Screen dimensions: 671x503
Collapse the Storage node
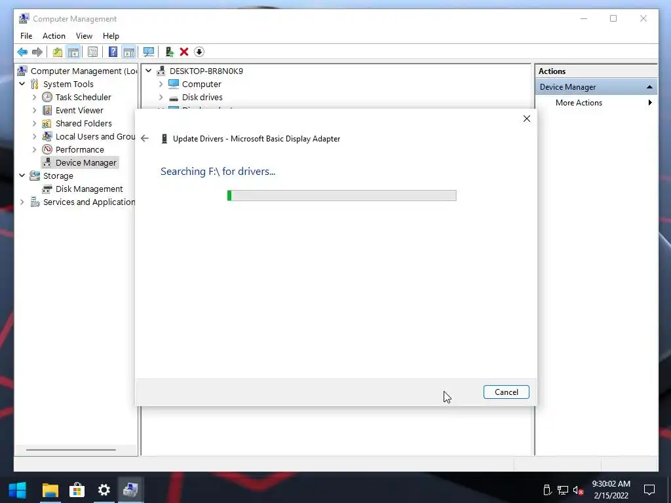(x=22, y=176)
